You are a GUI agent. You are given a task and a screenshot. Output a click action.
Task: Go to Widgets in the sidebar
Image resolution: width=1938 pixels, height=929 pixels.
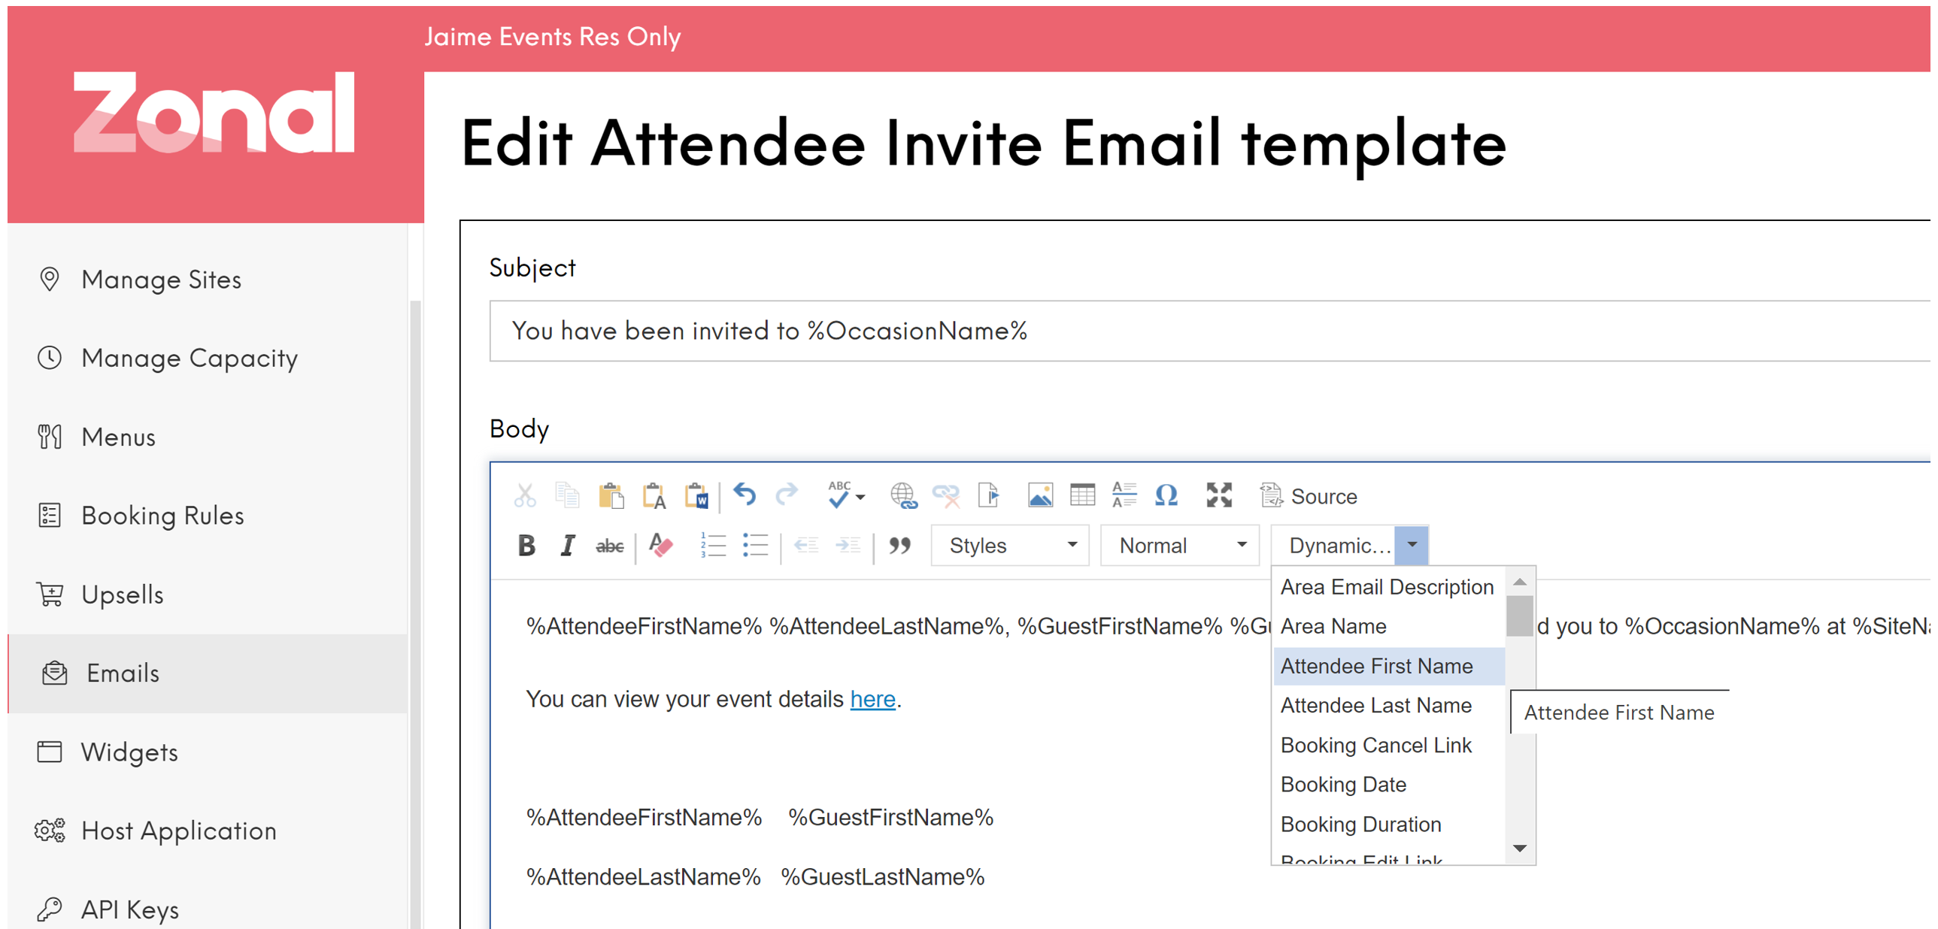pyautogui.click(x=208, y=752)
